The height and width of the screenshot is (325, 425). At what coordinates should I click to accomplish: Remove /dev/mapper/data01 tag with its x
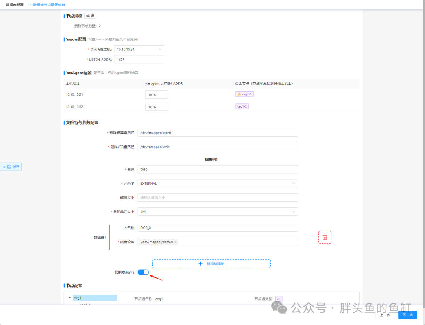click(x=176, y=242)
